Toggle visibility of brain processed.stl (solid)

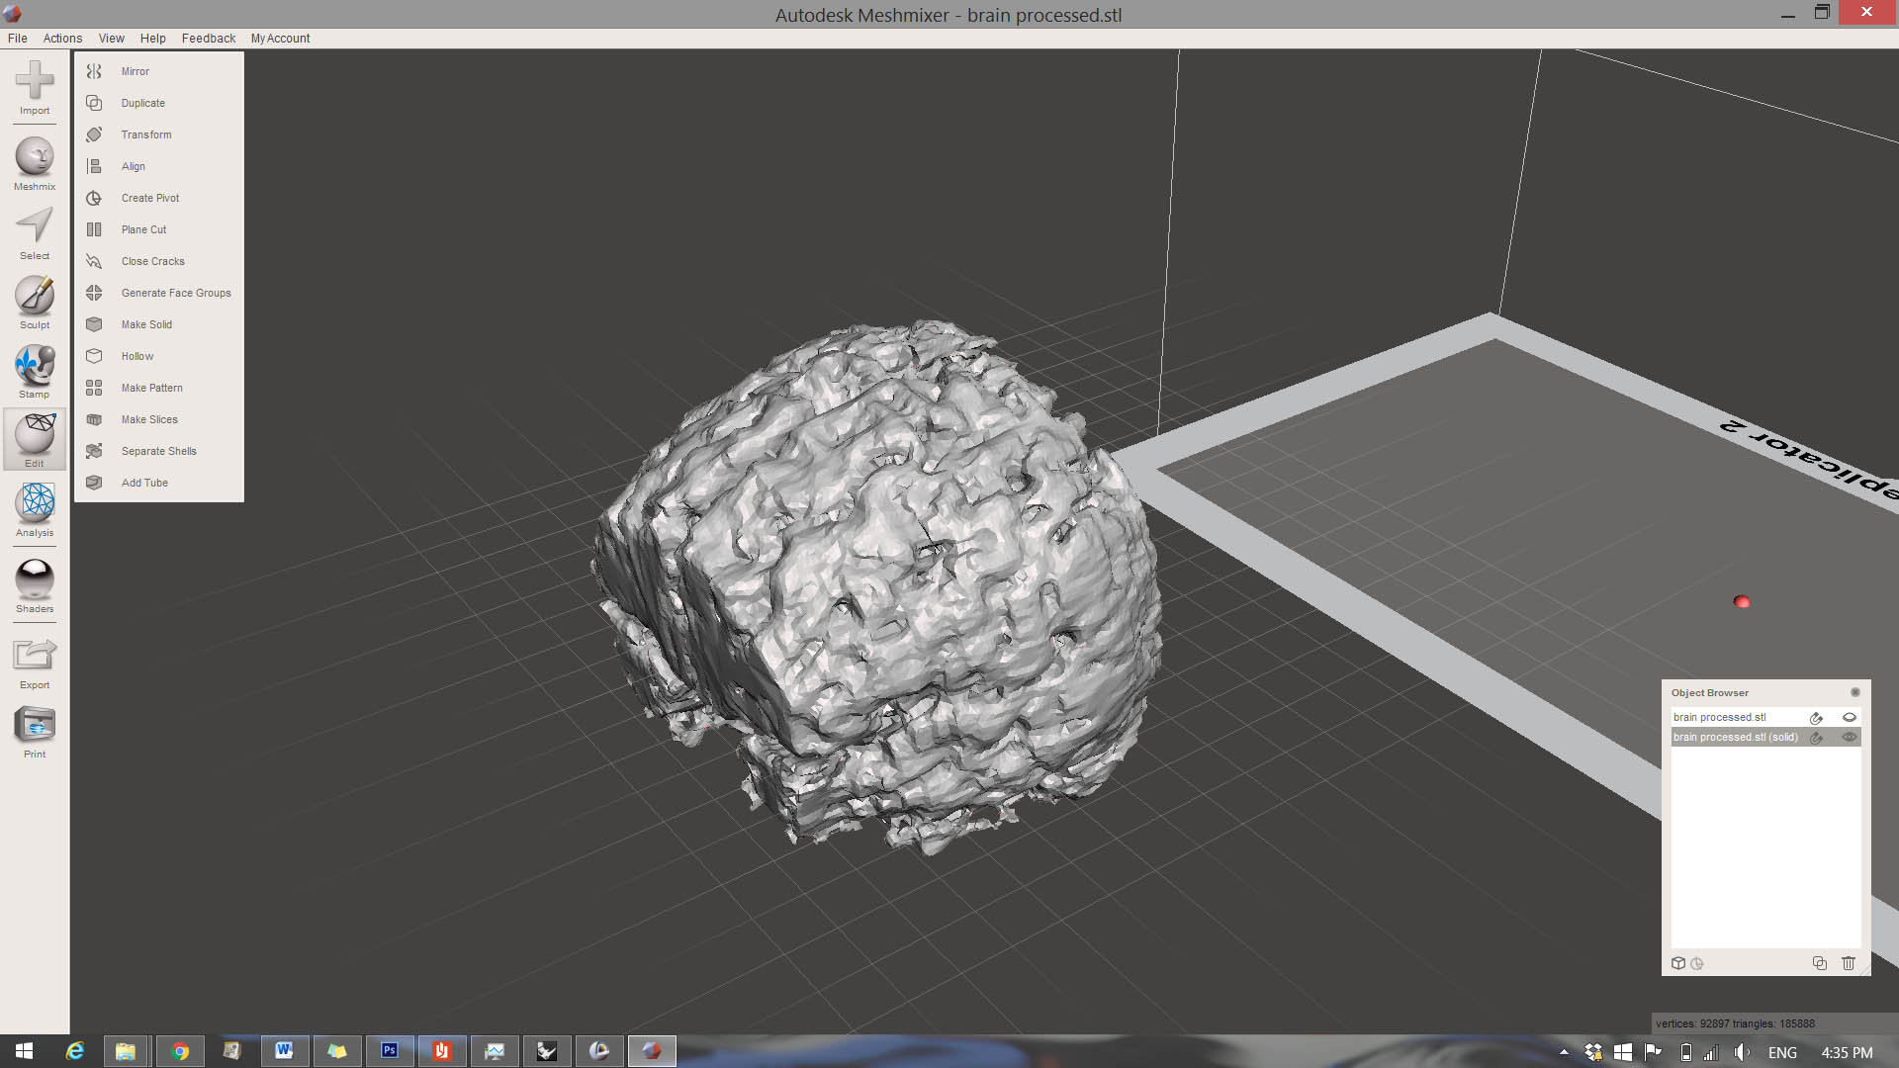pos(1849,737)
